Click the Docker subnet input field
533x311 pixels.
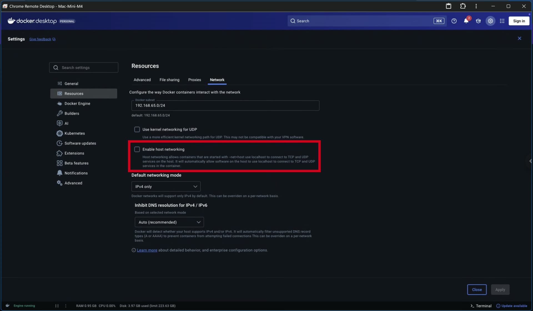[225, 106]
